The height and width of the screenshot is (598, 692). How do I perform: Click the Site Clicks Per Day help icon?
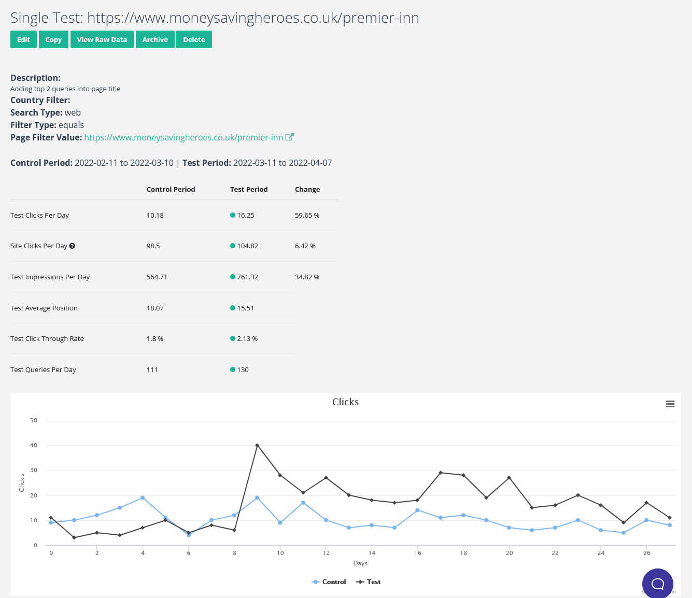72,246
